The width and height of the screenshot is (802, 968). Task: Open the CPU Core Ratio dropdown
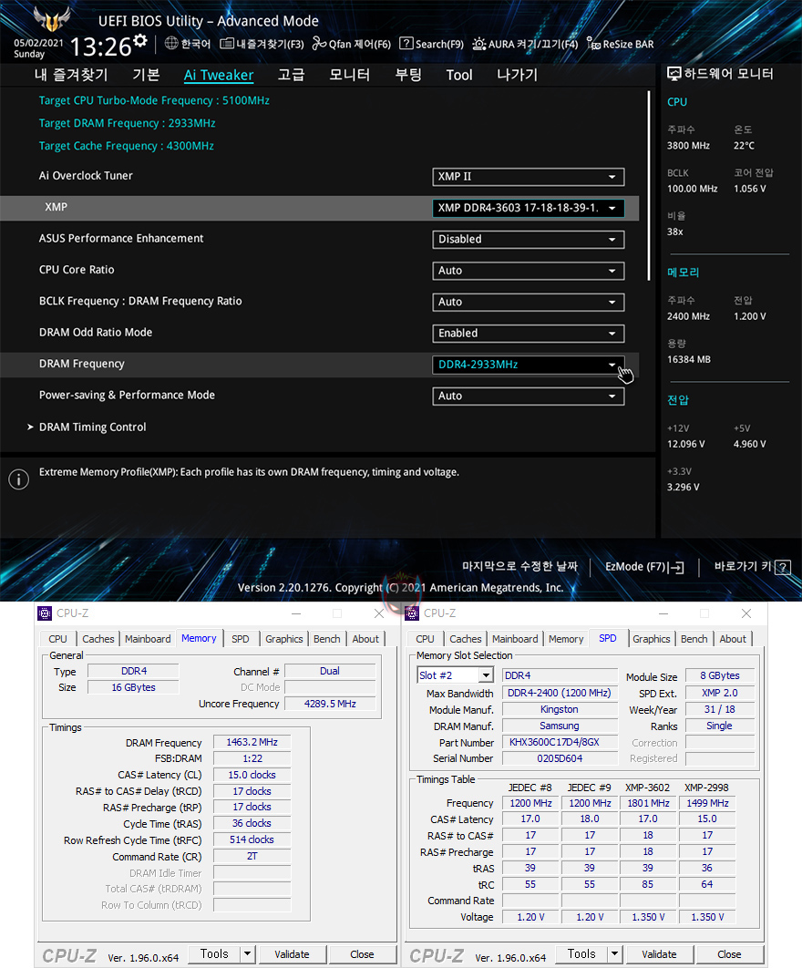click(x=529, y=271)
